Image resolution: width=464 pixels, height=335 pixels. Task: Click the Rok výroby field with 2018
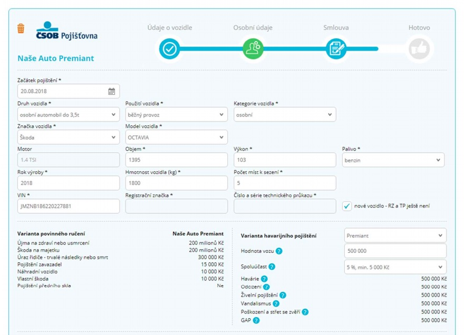point(69,183)
